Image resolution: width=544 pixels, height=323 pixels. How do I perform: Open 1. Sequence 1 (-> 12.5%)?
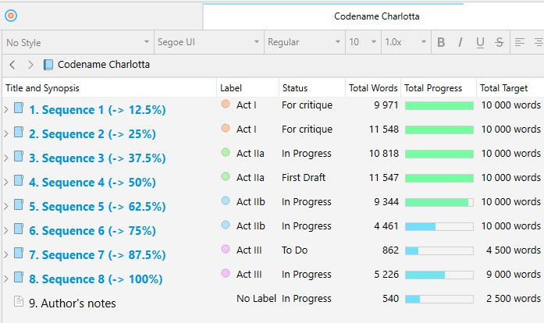coord(98,110)
